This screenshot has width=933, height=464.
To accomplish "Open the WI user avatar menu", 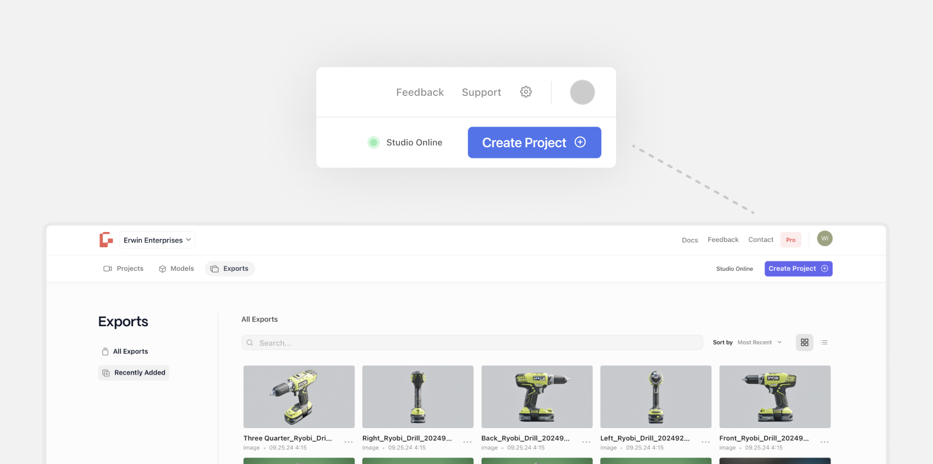I will tap(825, 238).
